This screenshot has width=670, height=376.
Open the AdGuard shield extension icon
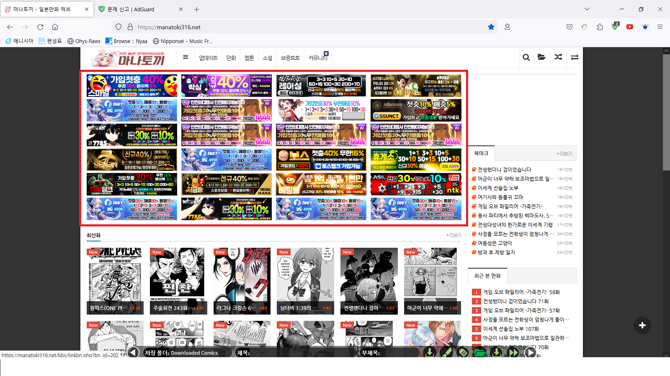coord(615,27)
